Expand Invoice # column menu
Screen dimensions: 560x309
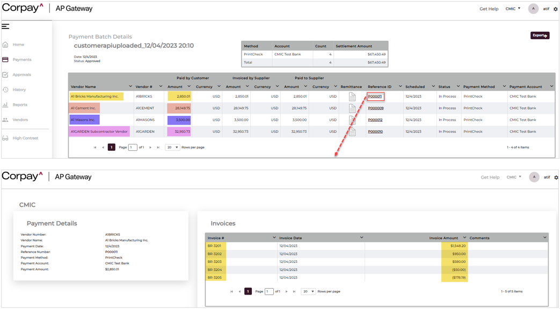(274, 238)
